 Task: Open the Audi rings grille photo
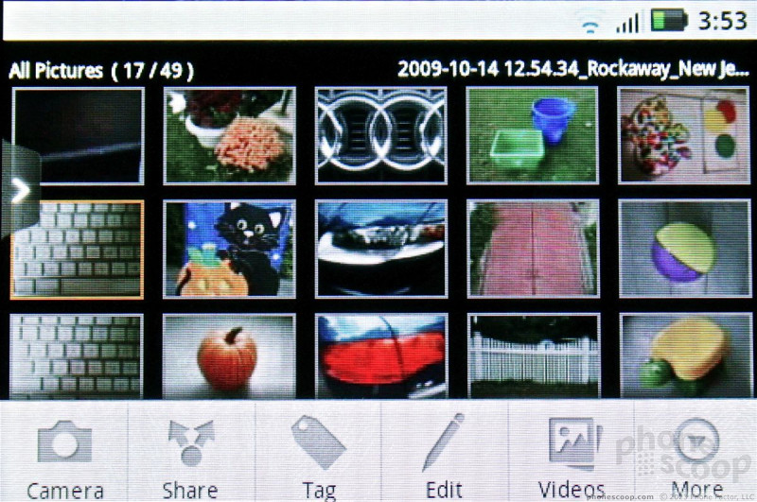click(381, 135)
